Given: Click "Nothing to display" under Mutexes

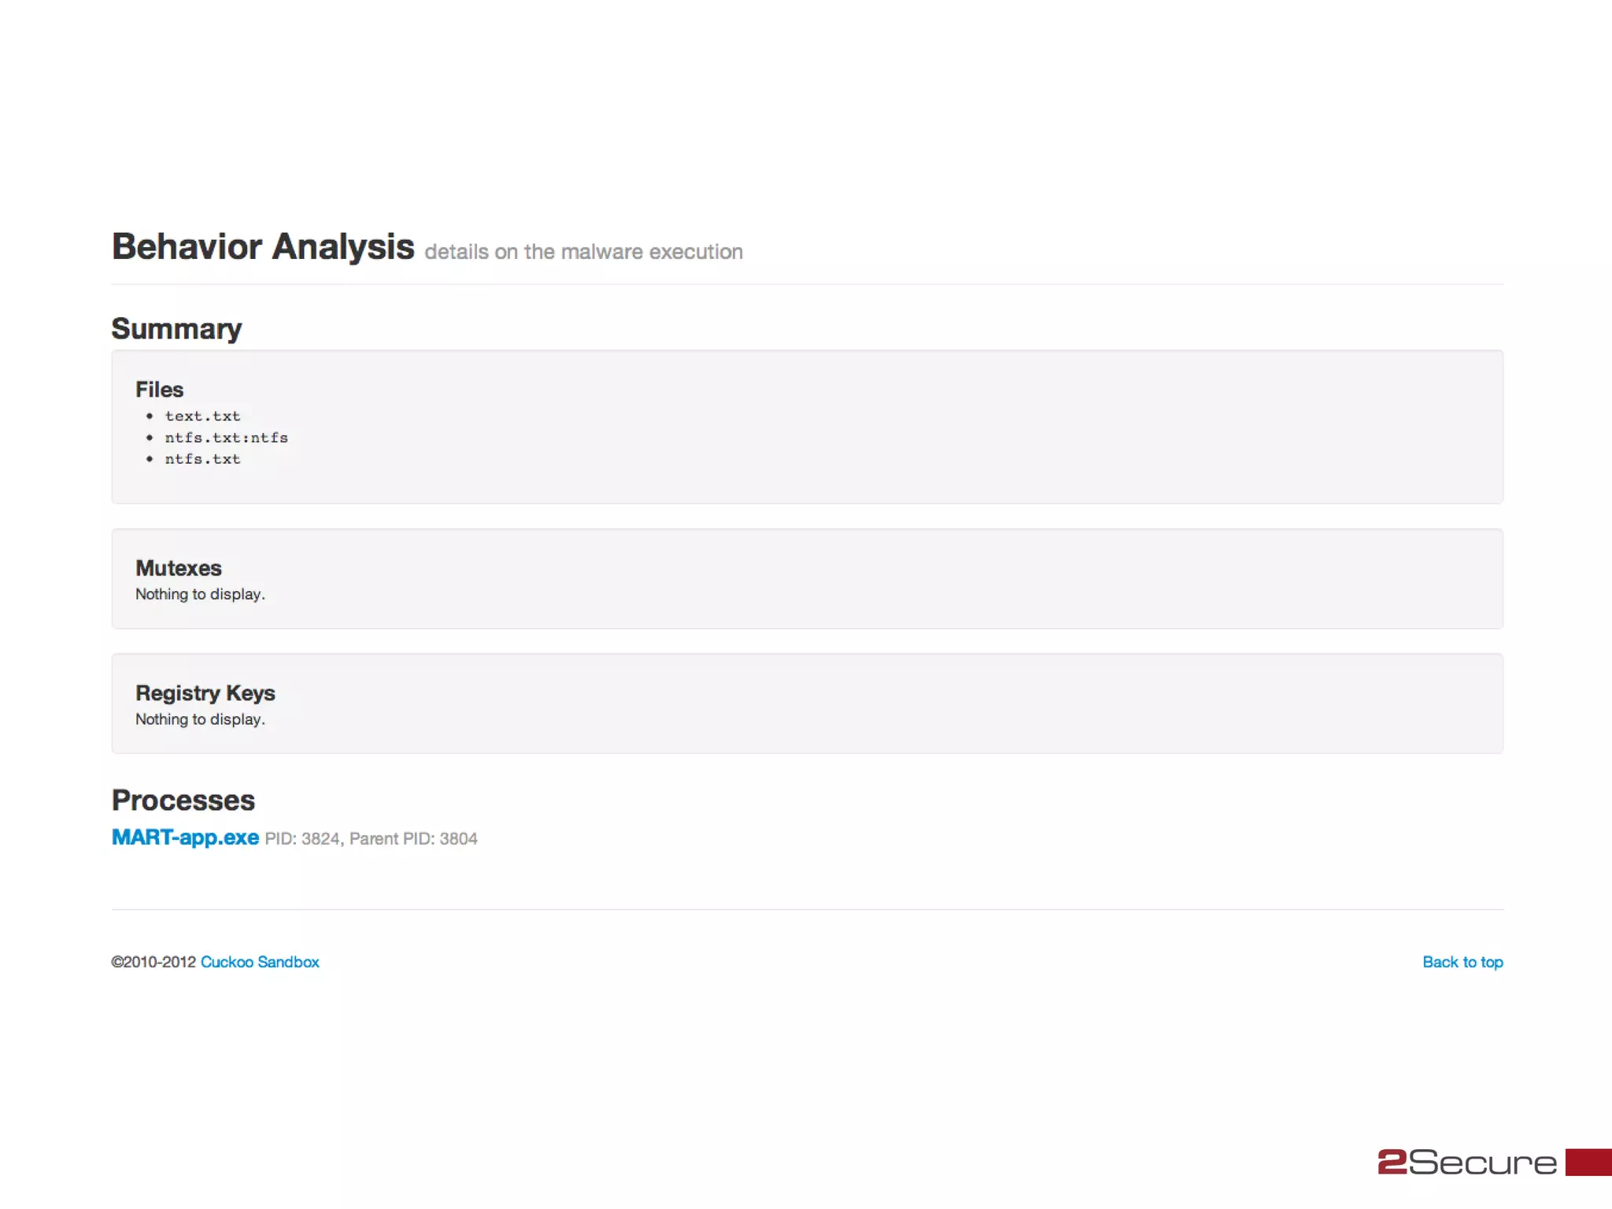Looking at the screenshot, I should click(200, 594).
